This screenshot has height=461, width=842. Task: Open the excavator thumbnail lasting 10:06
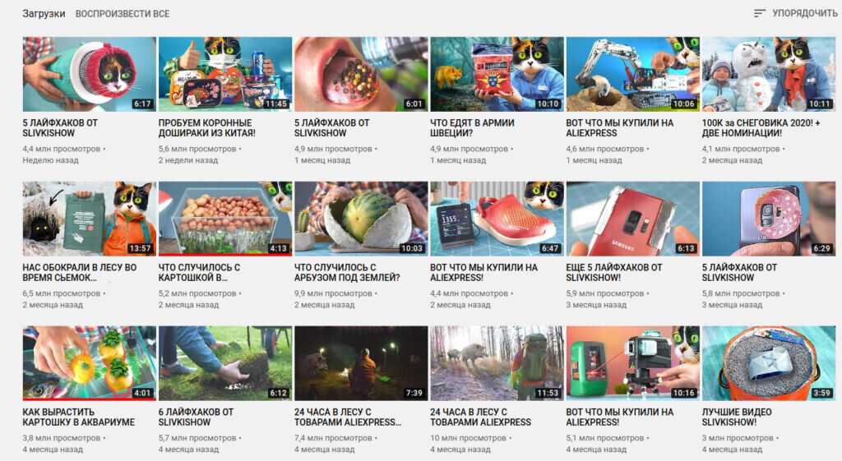632,74
